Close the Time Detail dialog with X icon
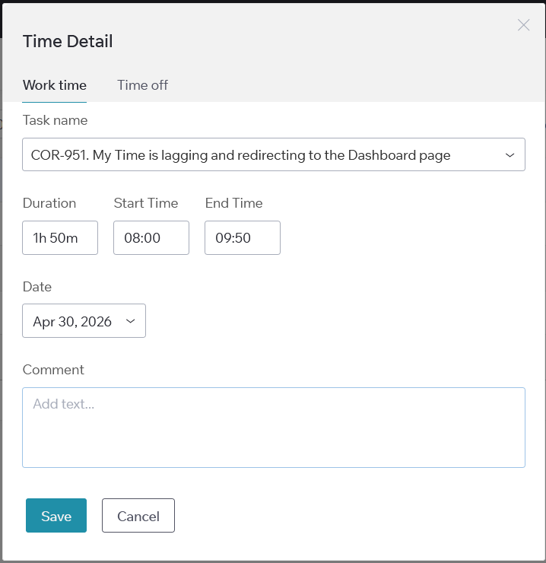This screenshot has height=563, width=546. (x=523, y=25)
